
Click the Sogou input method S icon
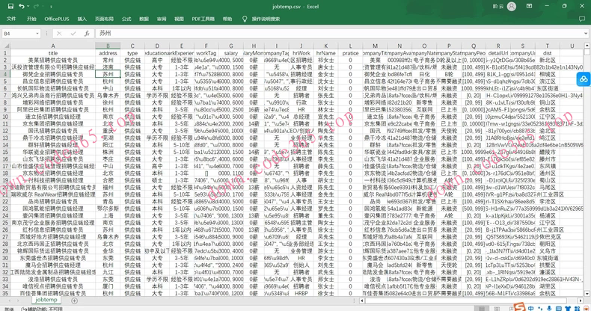tap(519, 307)
